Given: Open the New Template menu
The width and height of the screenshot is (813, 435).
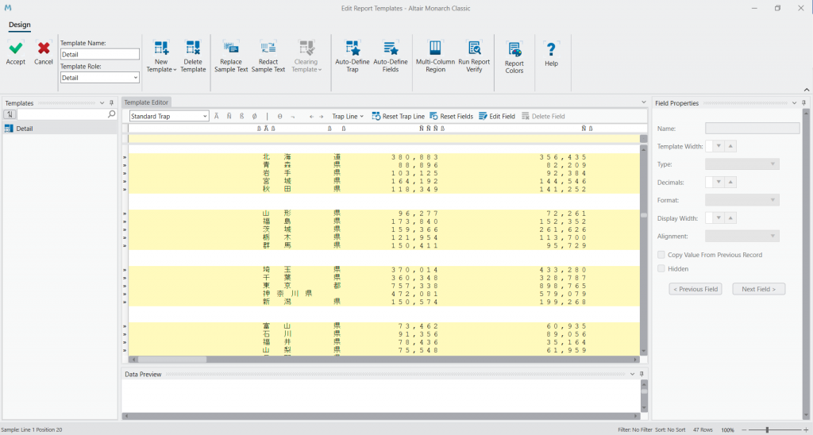Looking at the screenshot, I should (x=161, y=56).
